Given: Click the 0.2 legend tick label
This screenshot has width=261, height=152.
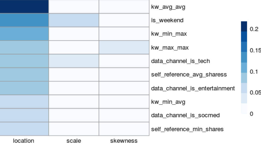Looking at the screenshot, I should (254, 29).
